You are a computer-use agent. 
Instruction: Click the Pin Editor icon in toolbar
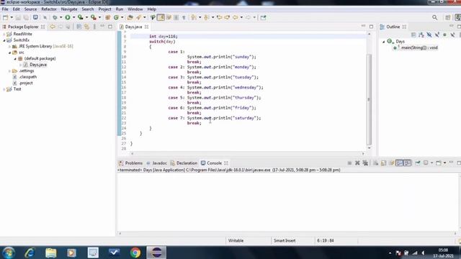pos(263,17)
